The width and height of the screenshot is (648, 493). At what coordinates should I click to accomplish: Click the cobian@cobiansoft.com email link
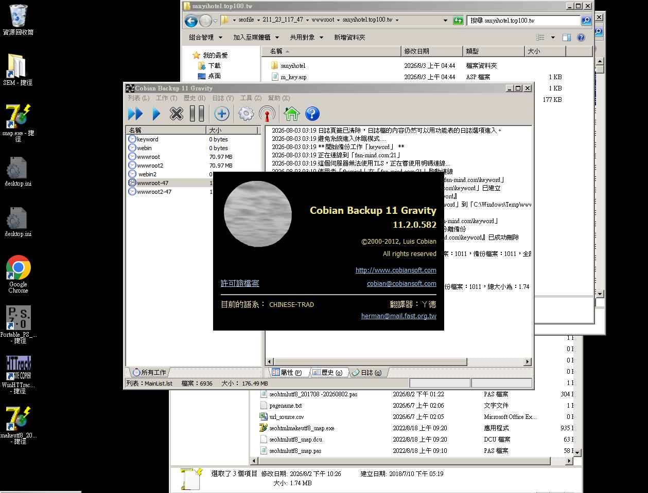(x=401, y=283)
